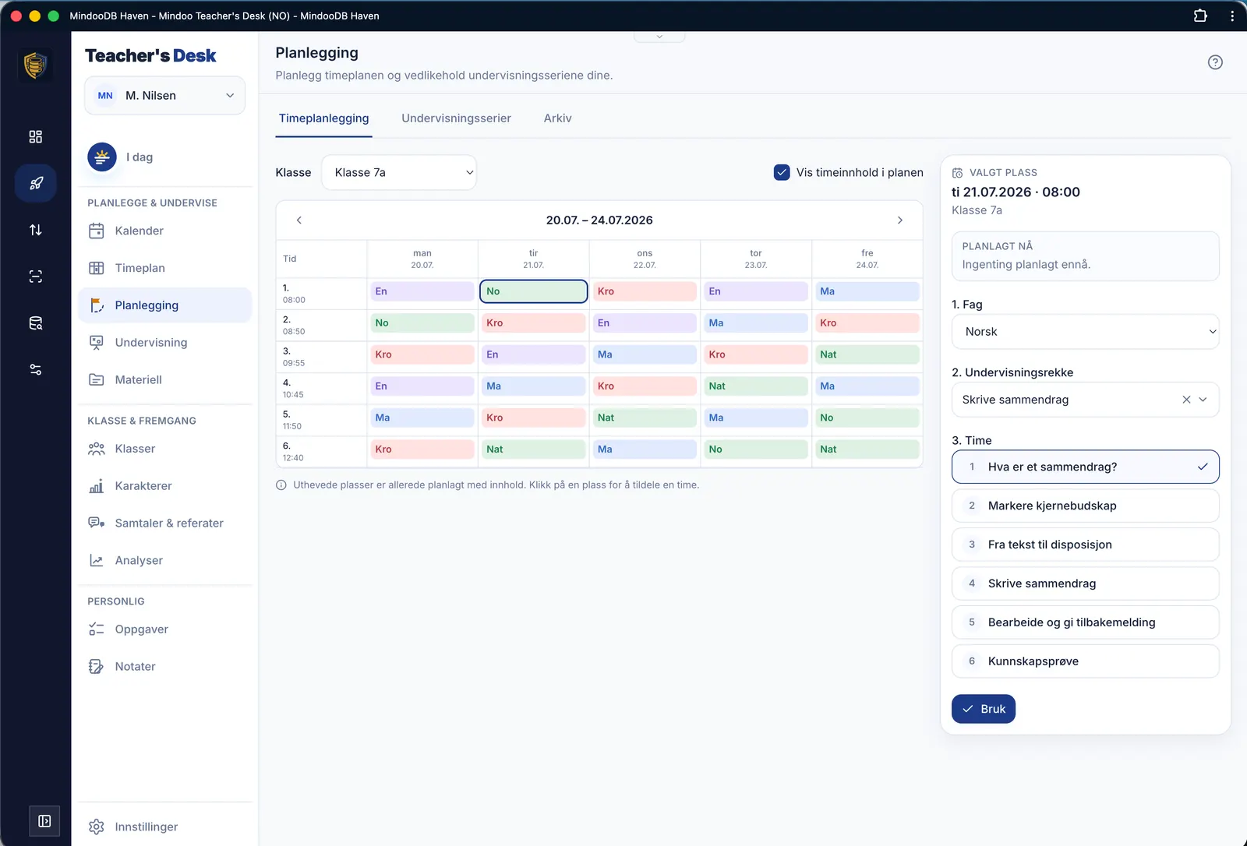This screenshot has height=846, width=1247.
Task: Open the dashboard grid icon in rail
Action: point(36,137)
